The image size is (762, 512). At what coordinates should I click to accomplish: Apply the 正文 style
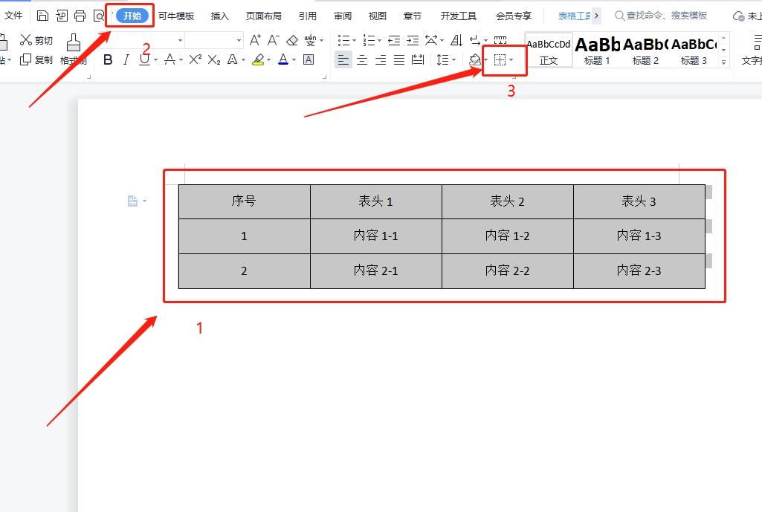point(549,51)
